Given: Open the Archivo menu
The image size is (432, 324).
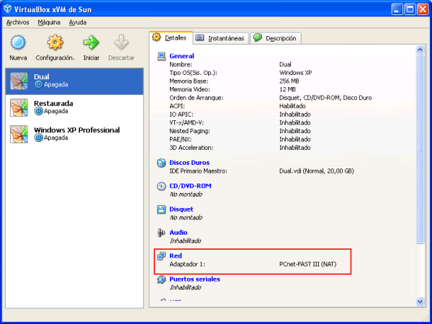Looking at the screenshot, I should pyautogui.click(x=17, y=22).
